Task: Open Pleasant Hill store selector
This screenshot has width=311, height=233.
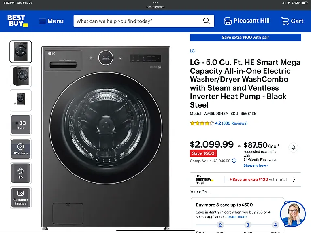Action: tap(247, 21)
